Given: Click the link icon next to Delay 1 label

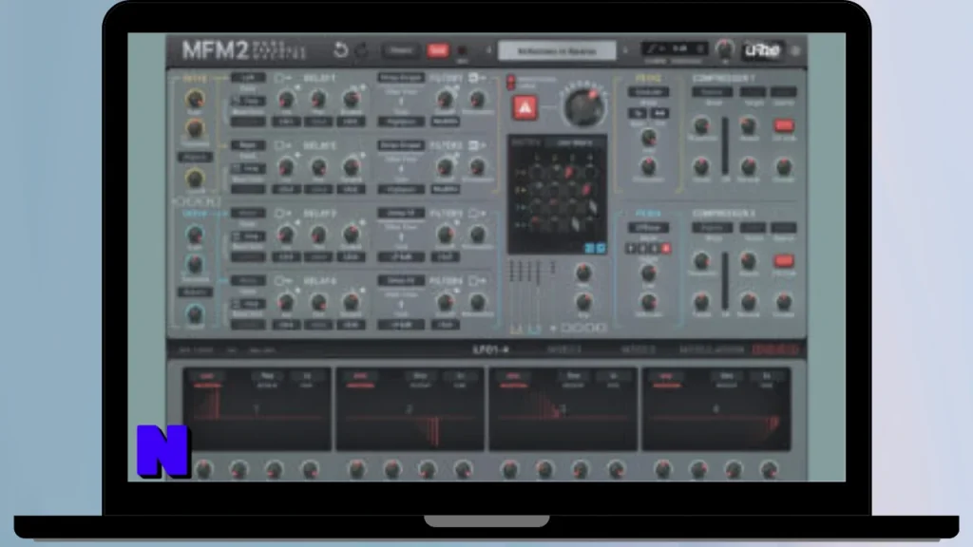Looking at the screenshot, I should (282, 78).
